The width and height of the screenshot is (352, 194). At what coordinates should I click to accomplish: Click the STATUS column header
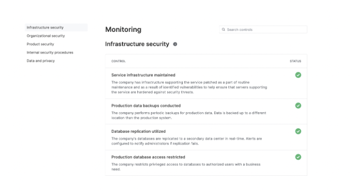tap(295, 61)
